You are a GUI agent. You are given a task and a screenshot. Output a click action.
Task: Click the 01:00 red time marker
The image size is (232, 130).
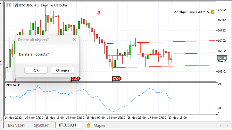(75, 78)
